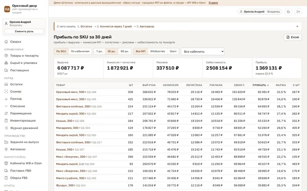The image size is (307, 191).
Task: Click the Поставки FBO icon
Action: click(x=6, y=171)
